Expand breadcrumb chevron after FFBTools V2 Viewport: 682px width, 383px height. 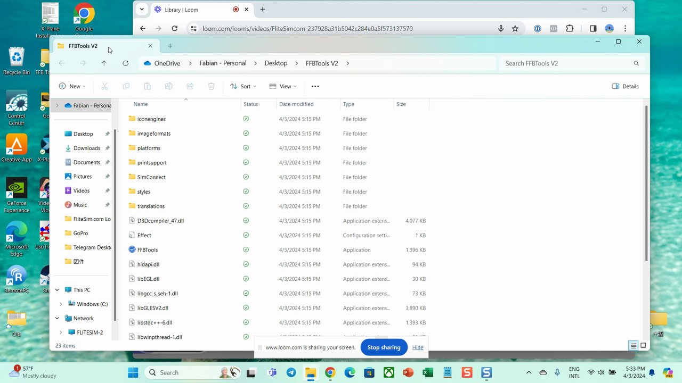click(348, 63)
